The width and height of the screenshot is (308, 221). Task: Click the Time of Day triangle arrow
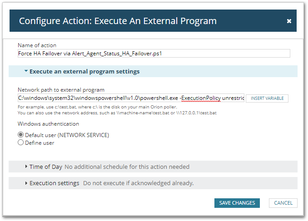point(26,167)
